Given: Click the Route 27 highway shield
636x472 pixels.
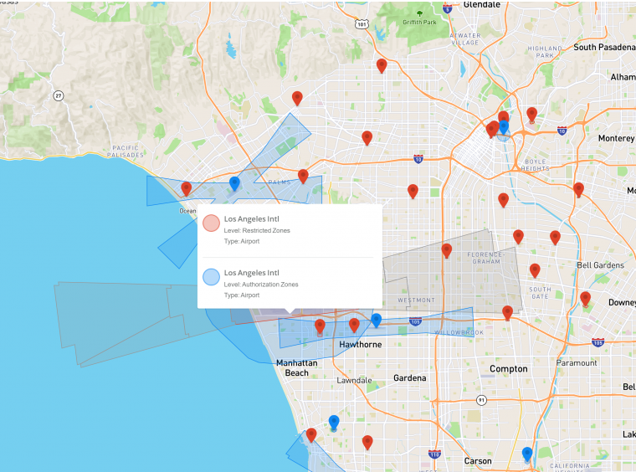Looking at the screenshot, I should coord(59,96).
